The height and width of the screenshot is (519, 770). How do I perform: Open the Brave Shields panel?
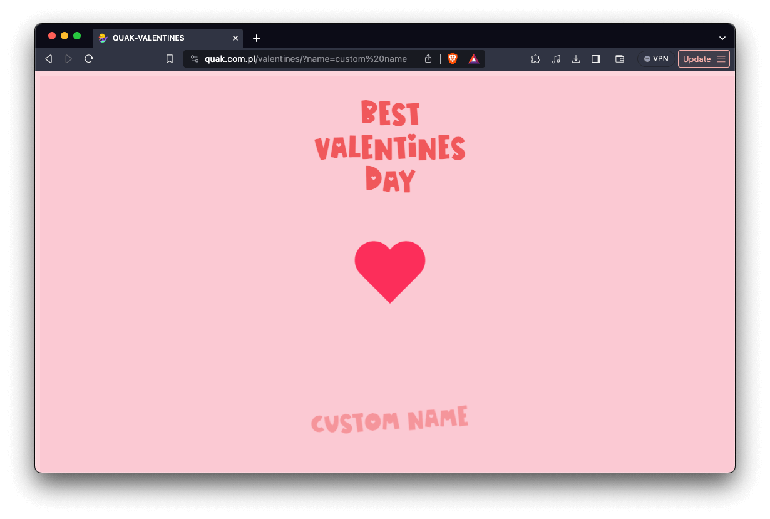(452, 58)
